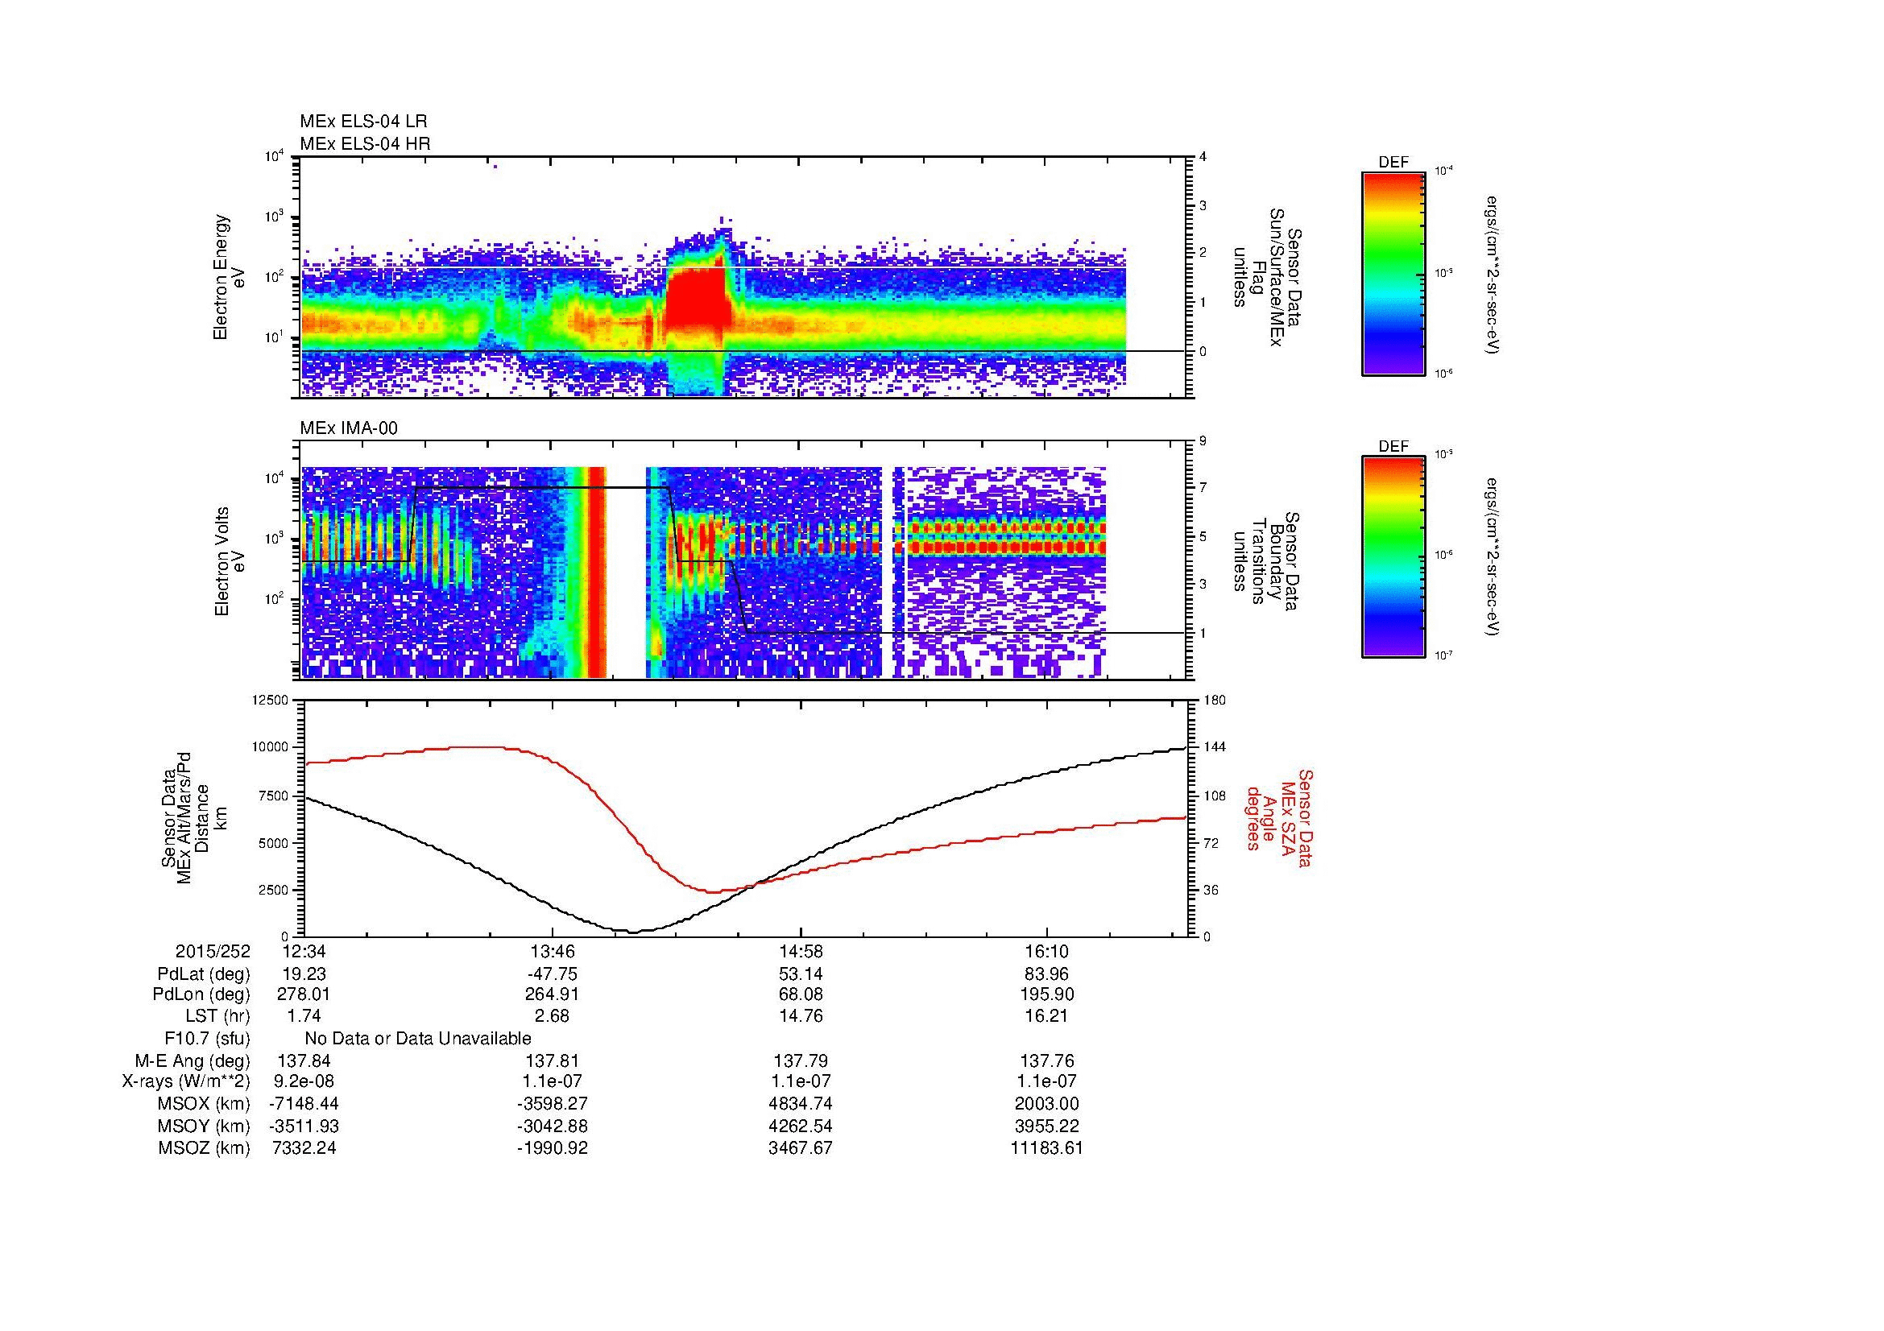The height and width of the screenshot is (1331, 1884).
Task: Click the PdLon (deg) row label
Action: point(201,994)
